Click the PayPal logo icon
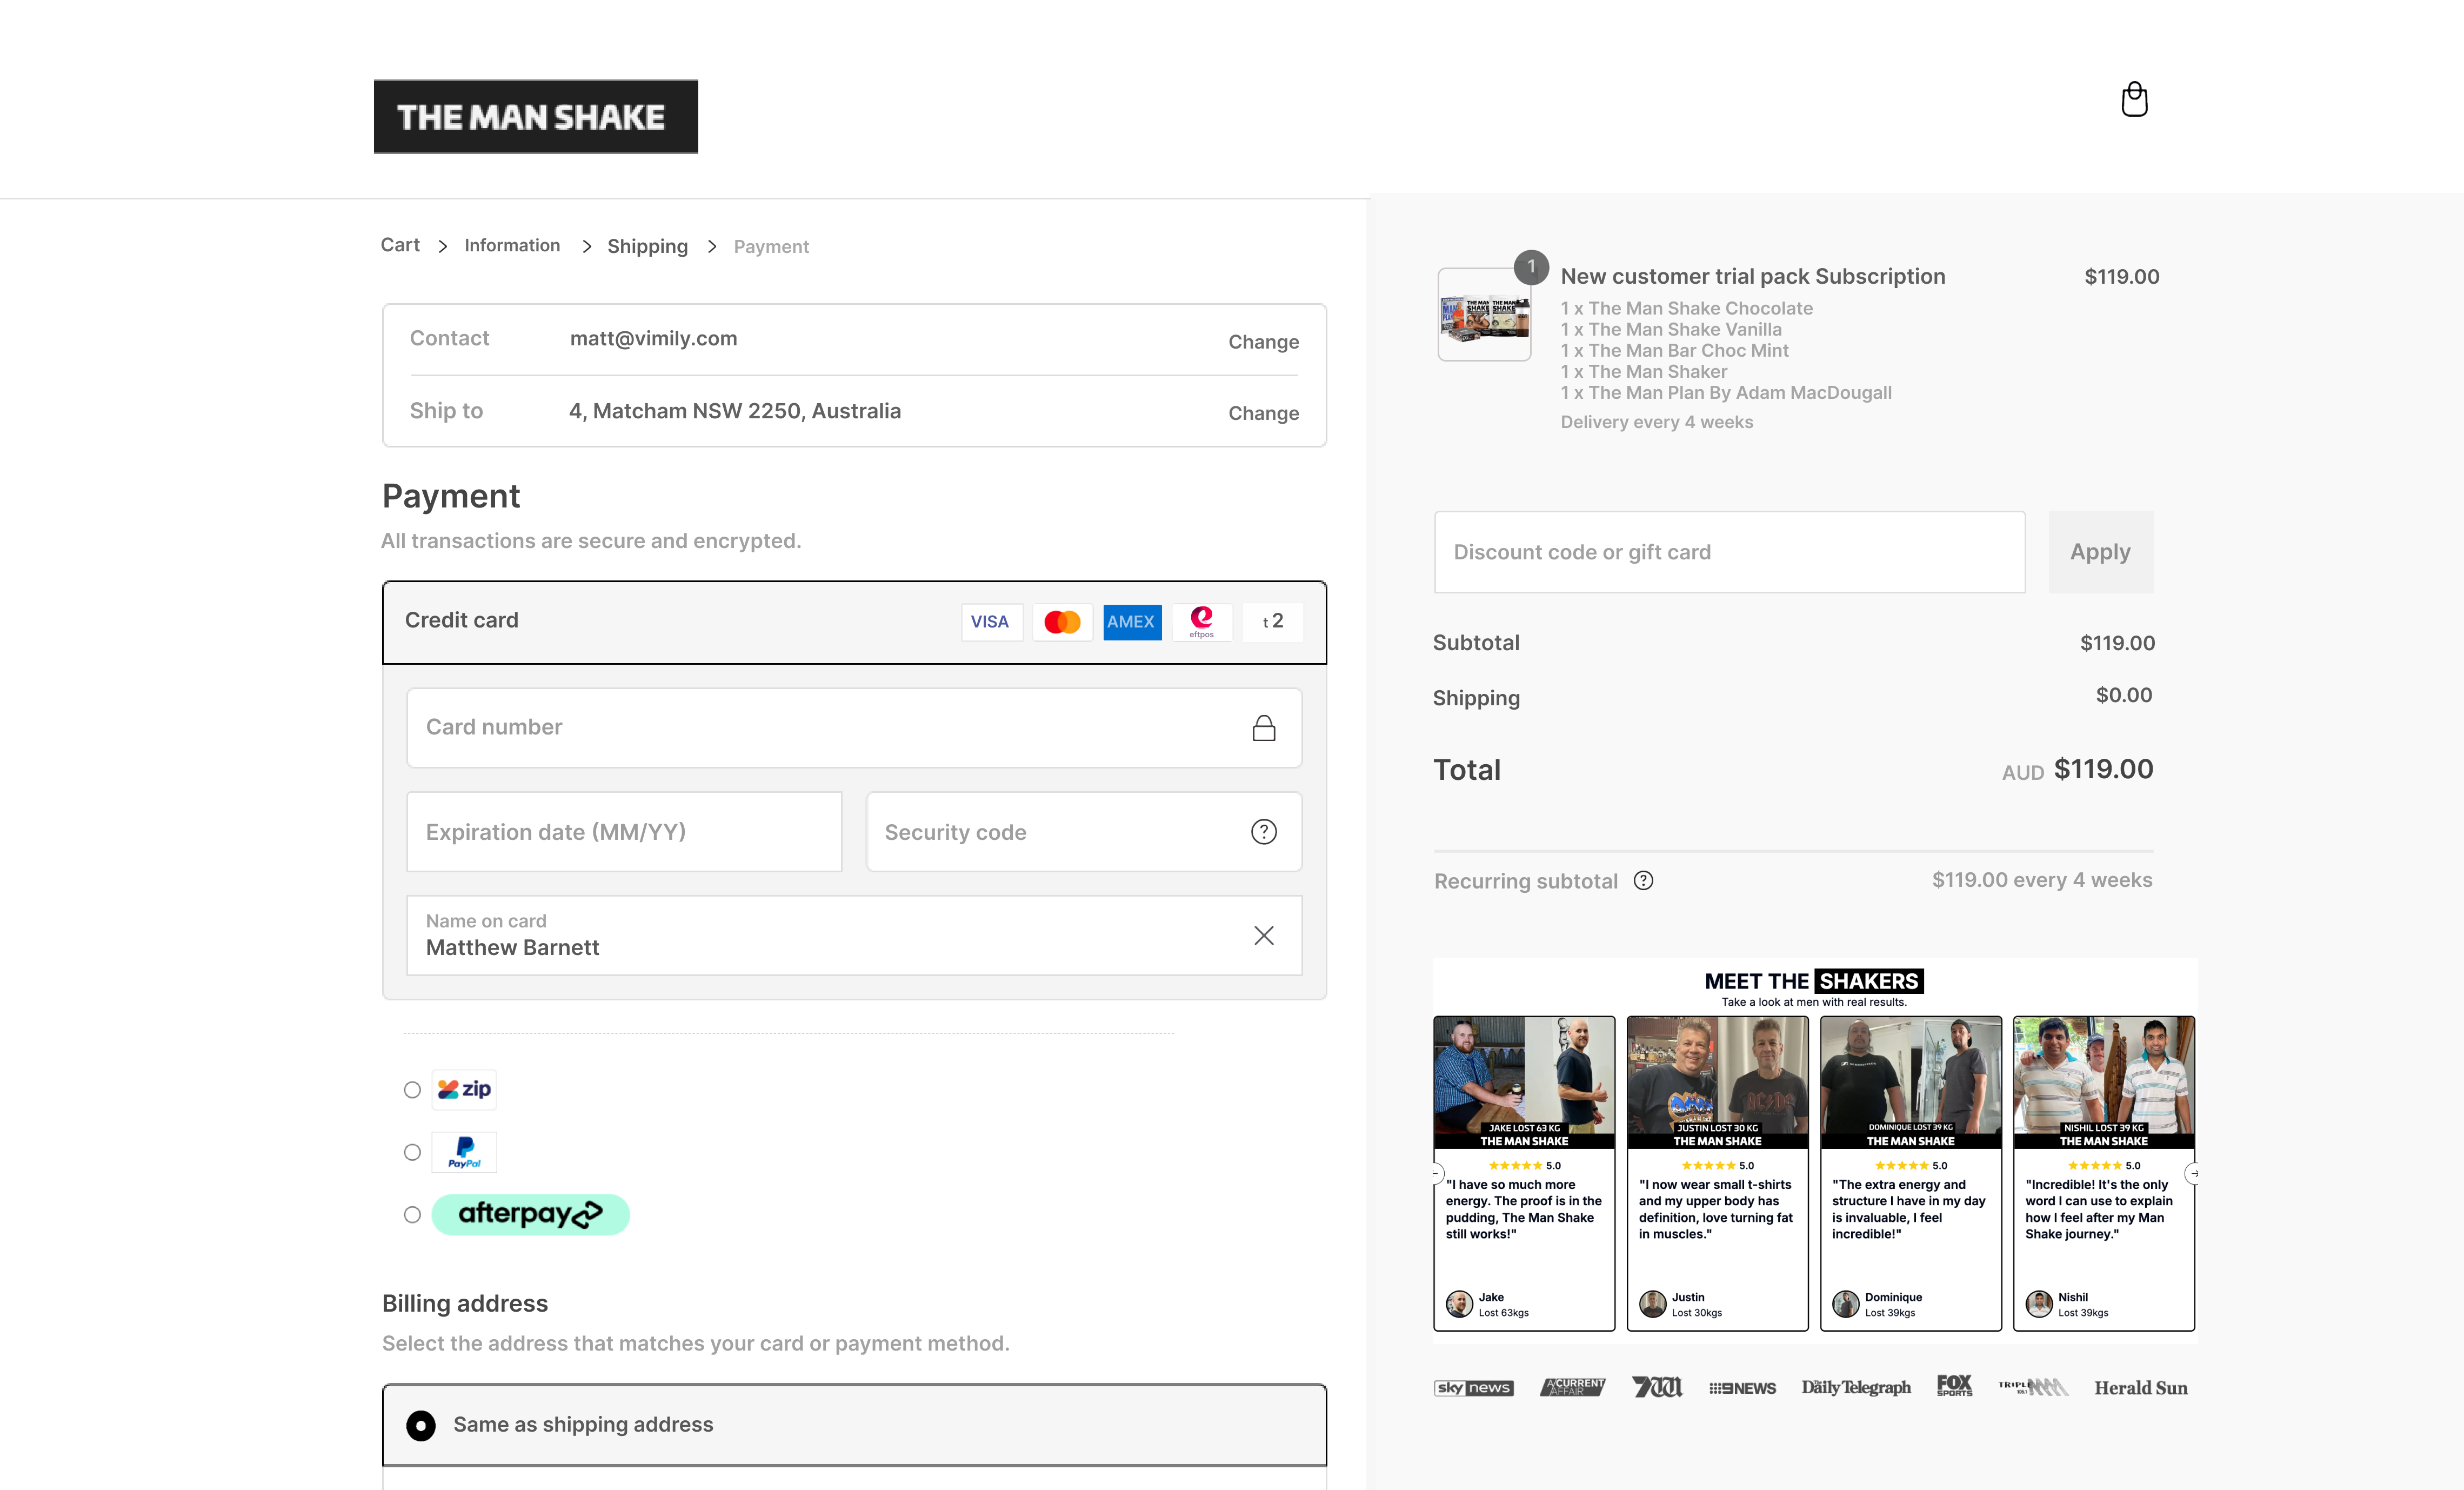2464x1490 pixels. 464,1152
